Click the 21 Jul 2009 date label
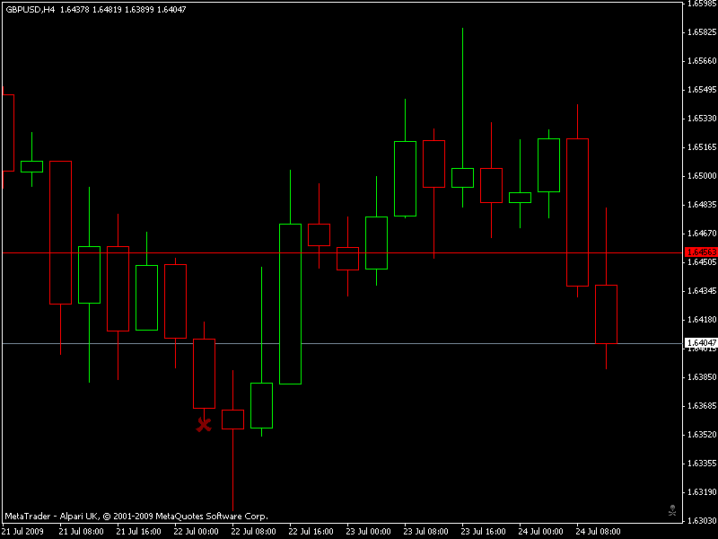 click(x=23, y=532)
